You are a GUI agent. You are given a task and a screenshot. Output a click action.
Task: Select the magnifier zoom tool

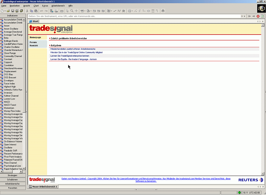(72, 11)
